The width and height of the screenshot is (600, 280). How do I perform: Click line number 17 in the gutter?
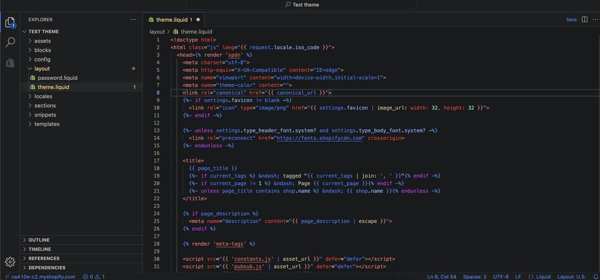(156, 161)
